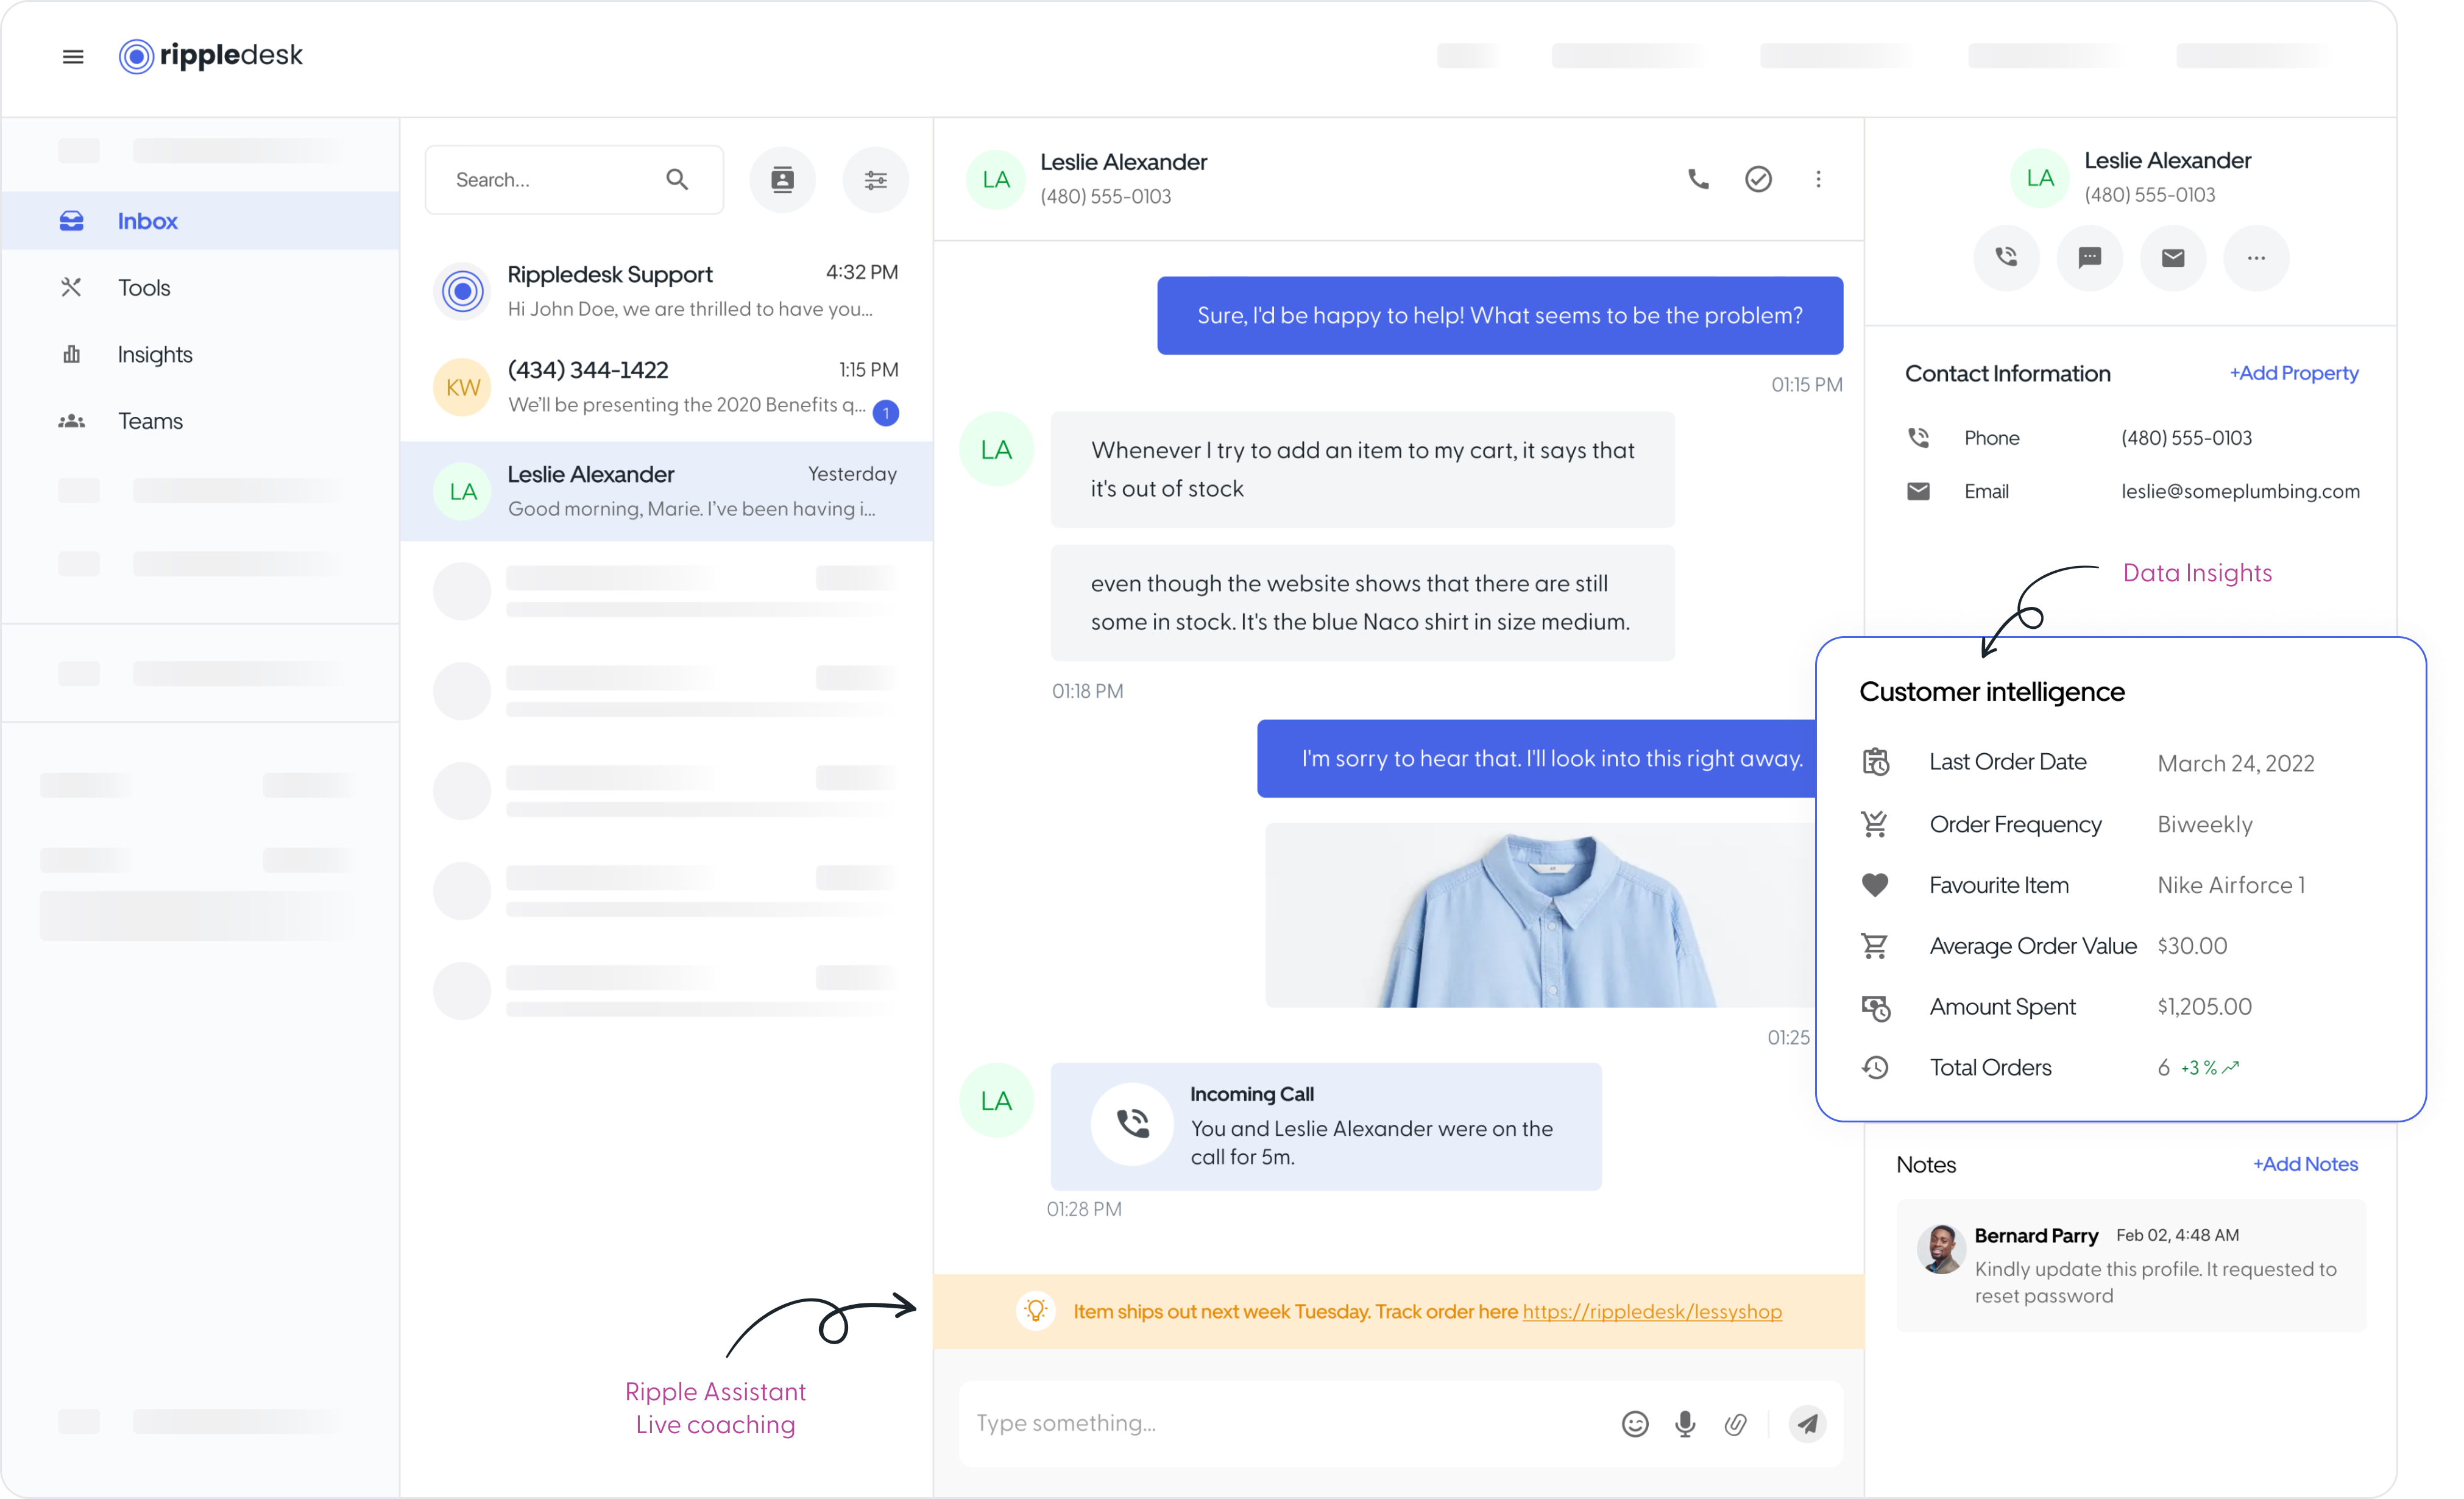Mark conversation resolved with check icon
Image resolution: width=2464 pixels, height=1499 pixels.
click(1758, 179)
